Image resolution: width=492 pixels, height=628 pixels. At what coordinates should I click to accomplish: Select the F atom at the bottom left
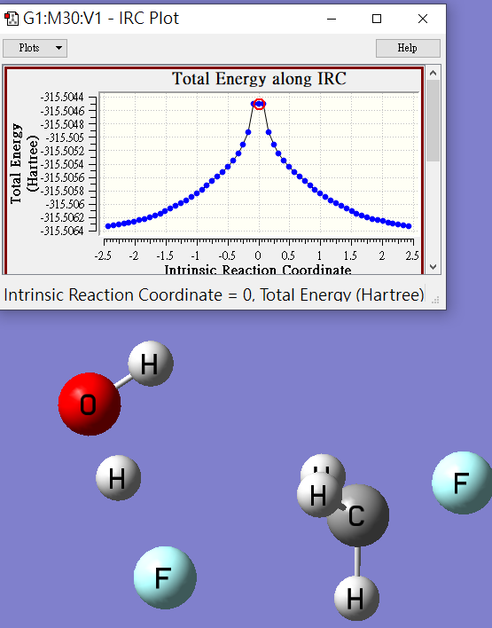tap(165, 577)
